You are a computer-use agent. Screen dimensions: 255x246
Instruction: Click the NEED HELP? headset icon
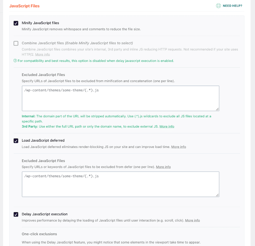[218, 6]
